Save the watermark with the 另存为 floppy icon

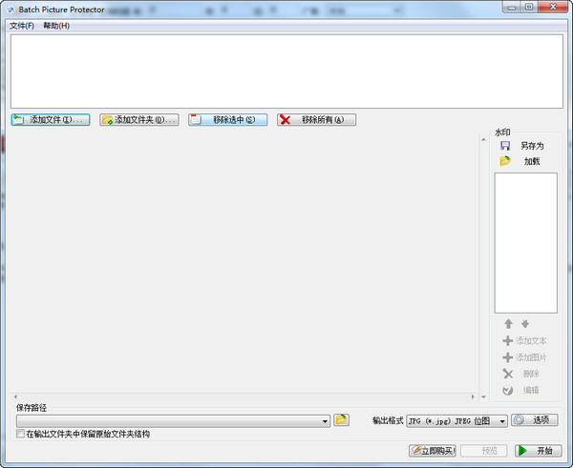(x=505, y=146)
